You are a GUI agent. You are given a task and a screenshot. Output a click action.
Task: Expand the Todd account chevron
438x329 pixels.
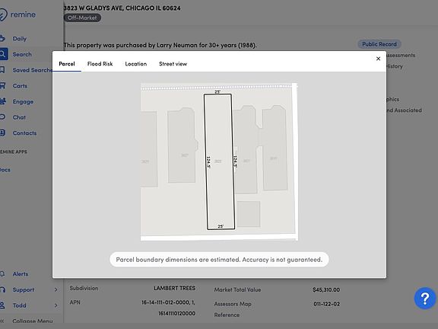[56, 305]
